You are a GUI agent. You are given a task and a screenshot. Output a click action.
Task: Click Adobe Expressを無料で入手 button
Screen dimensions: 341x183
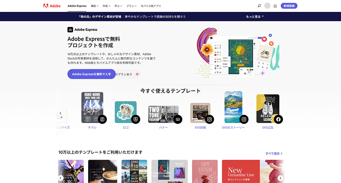[x=92, y=74]
